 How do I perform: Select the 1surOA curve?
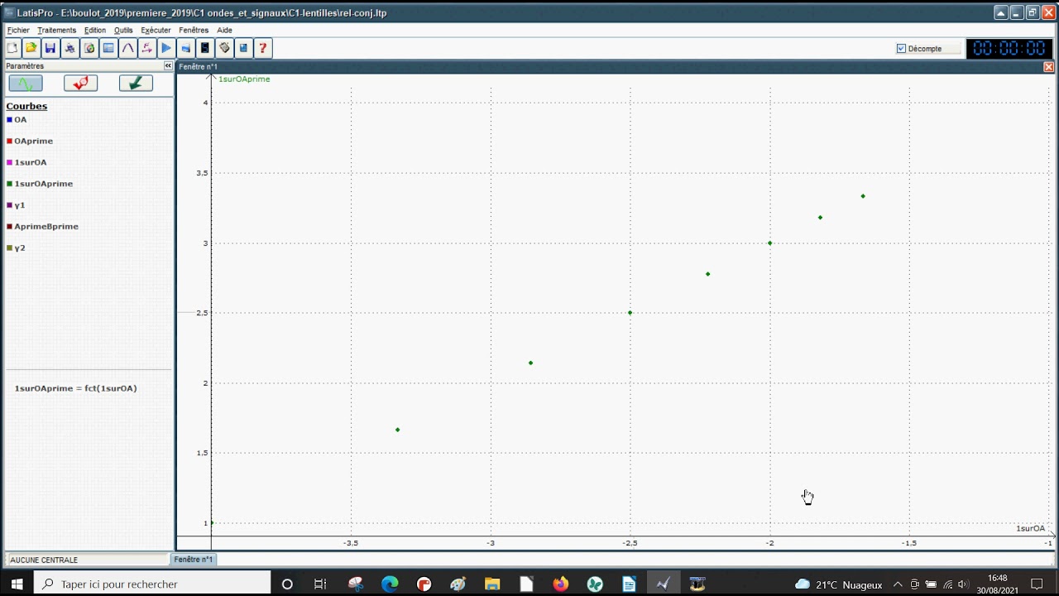[x=31, y=163]
